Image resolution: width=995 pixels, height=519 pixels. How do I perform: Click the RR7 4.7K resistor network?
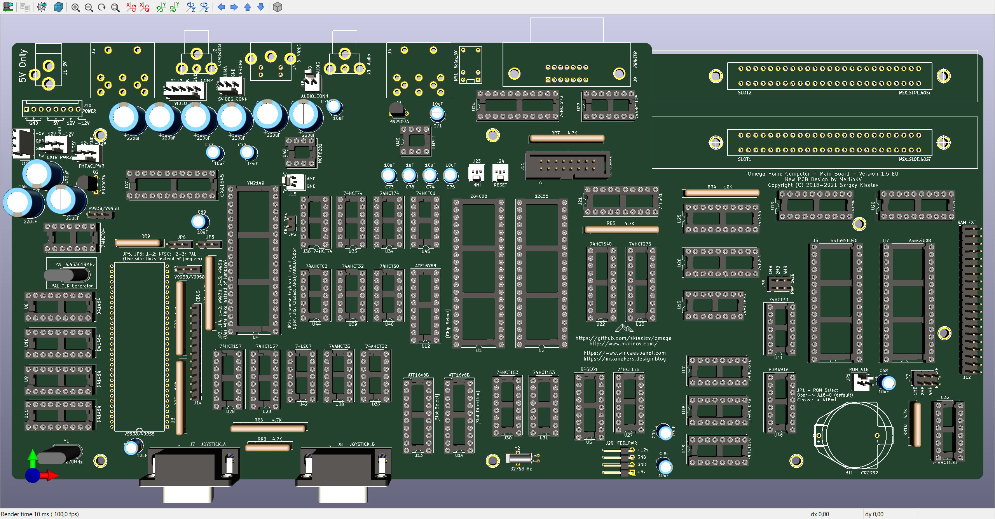[567, 138]
